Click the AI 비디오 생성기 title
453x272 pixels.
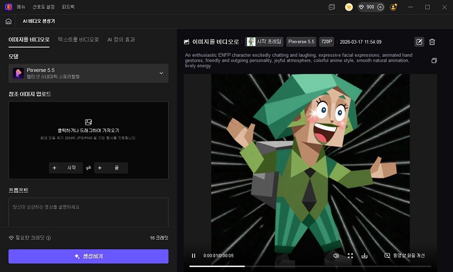[x=39, y=21]
